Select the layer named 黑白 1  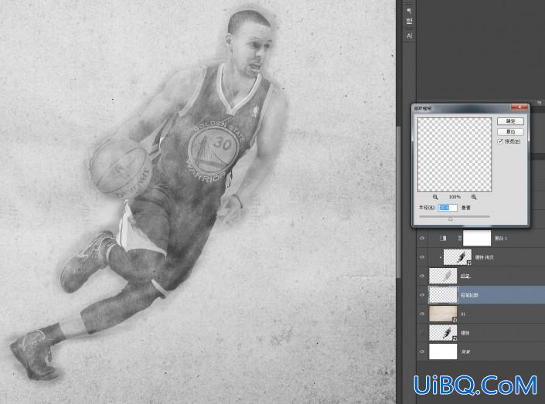click(x=501, y=239)
